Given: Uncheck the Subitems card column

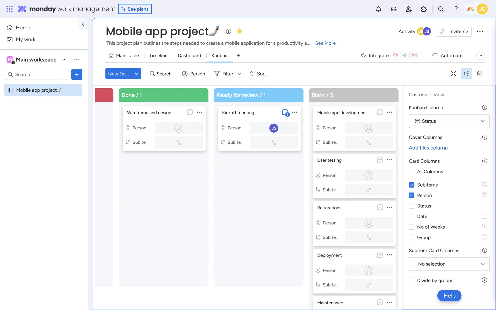Looking at the screenshot, I should tap(412, 185).
